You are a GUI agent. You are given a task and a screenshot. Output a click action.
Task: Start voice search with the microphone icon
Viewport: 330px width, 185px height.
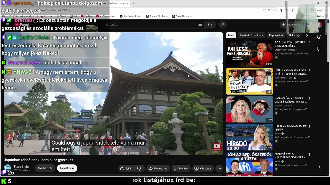click(223, 25)
